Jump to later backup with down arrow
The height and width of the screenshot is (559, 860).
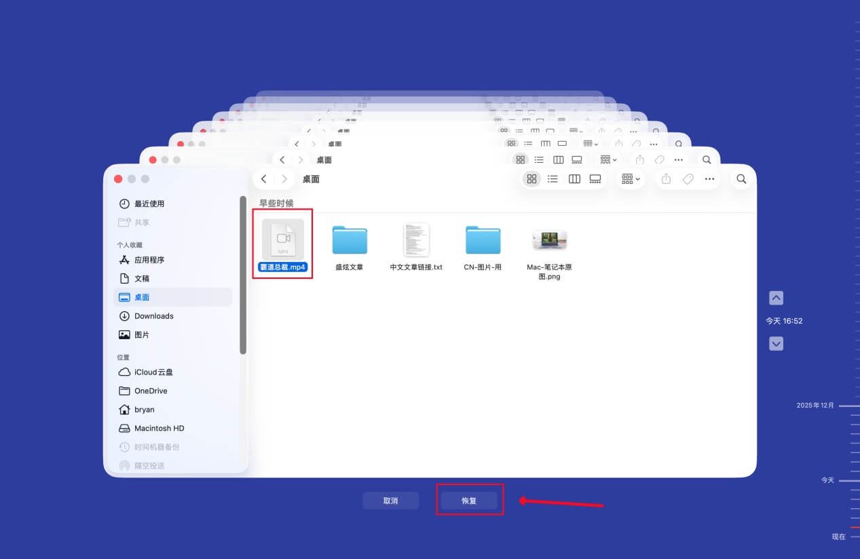pos(776,344)
